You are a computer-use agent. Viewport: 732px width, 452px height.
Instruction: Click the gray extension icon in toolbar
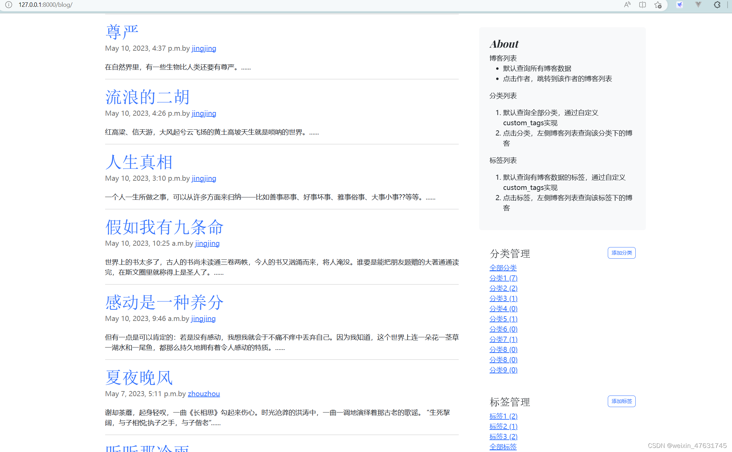(698, 5)
